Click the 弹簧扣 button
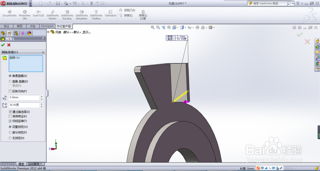The width and height of the screenshot is (320, 171). pos(126,15)
